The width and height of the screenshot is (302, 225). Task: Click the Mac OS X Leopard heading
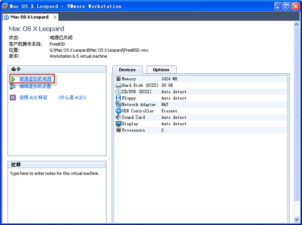coord(36,29)
